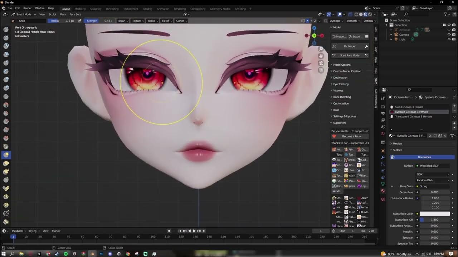Toggle radius pressure sensitivity icon

pyautogui.click(x=79, y=21)
